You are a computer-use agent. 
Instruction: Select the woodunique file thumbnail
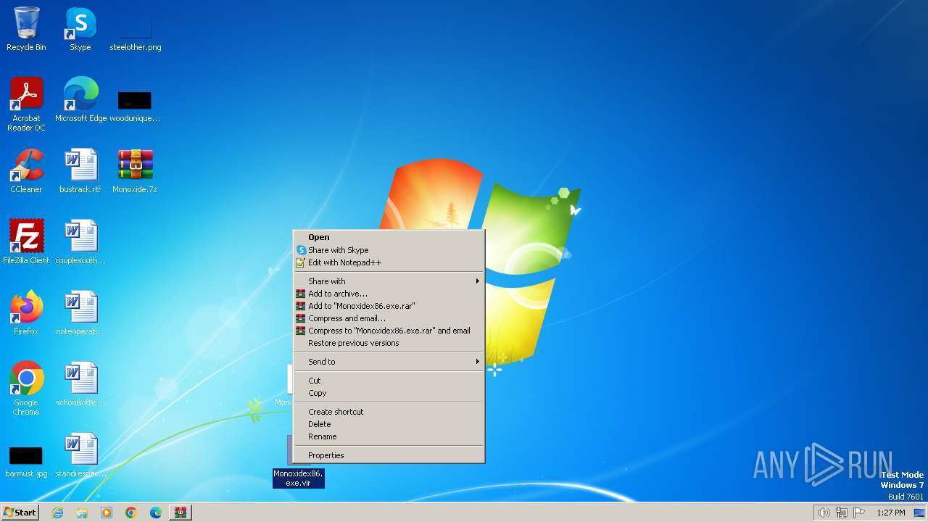tap(135, 100)
